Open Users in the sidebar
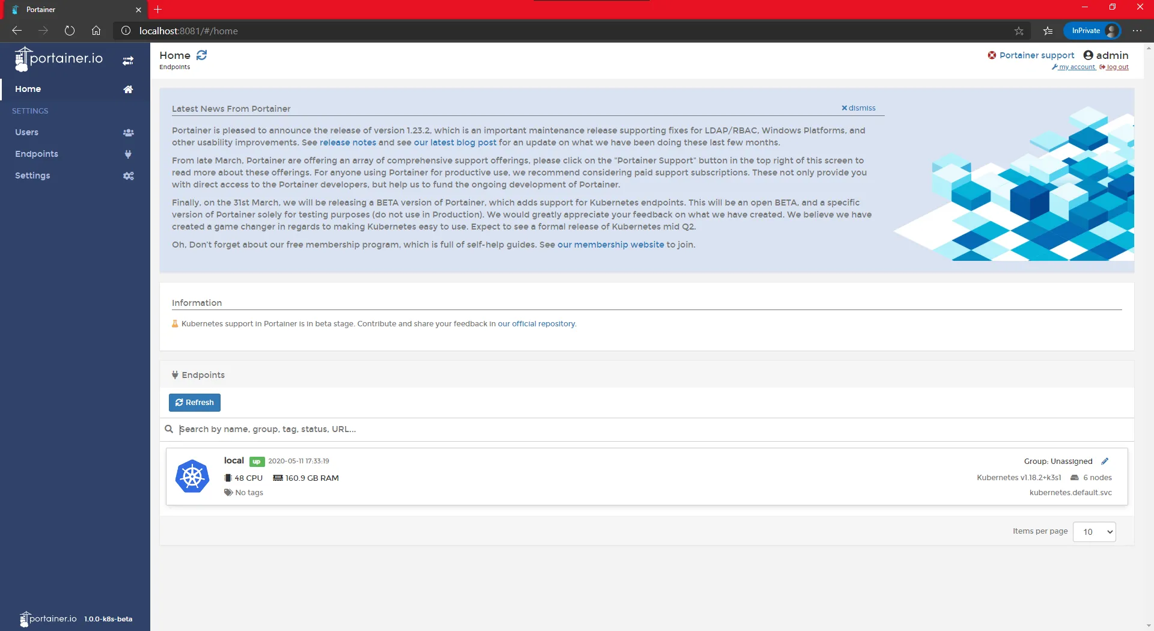This screenshot has width=1154, height=631. [27, 132]
